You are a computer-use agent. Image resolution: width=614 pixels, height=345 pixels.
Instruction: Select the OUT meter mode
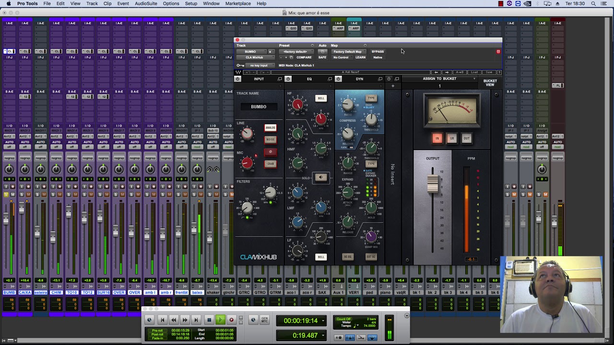(466, 138)
